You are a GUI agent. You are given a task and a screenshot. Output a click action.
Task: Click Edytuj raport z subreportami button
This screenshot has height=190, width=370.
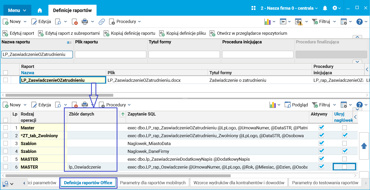(x=69, y=33)
